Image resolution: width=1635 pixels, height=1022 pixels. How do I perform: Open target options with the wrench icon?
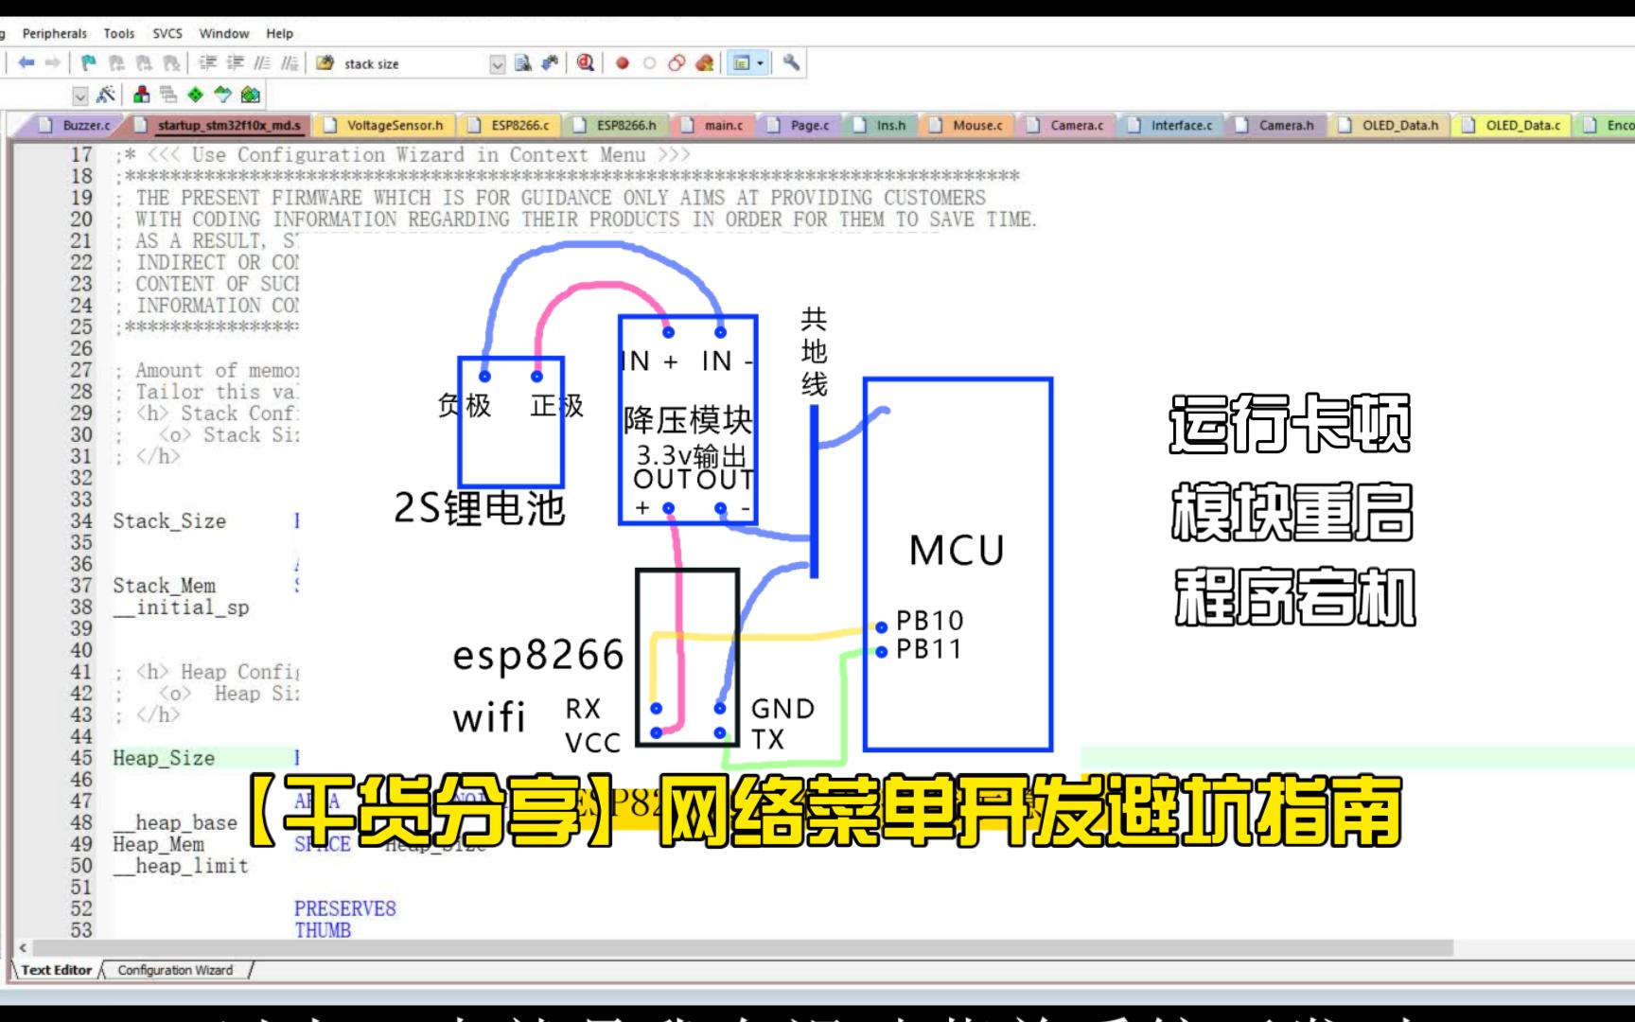(788, 63)
